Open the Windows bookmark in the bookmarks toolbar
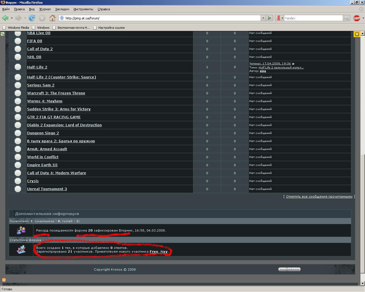The width and height of the screenshot is (365, 292). 40,28
